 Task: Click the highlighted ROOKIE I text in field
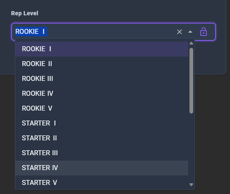point(31,32)
